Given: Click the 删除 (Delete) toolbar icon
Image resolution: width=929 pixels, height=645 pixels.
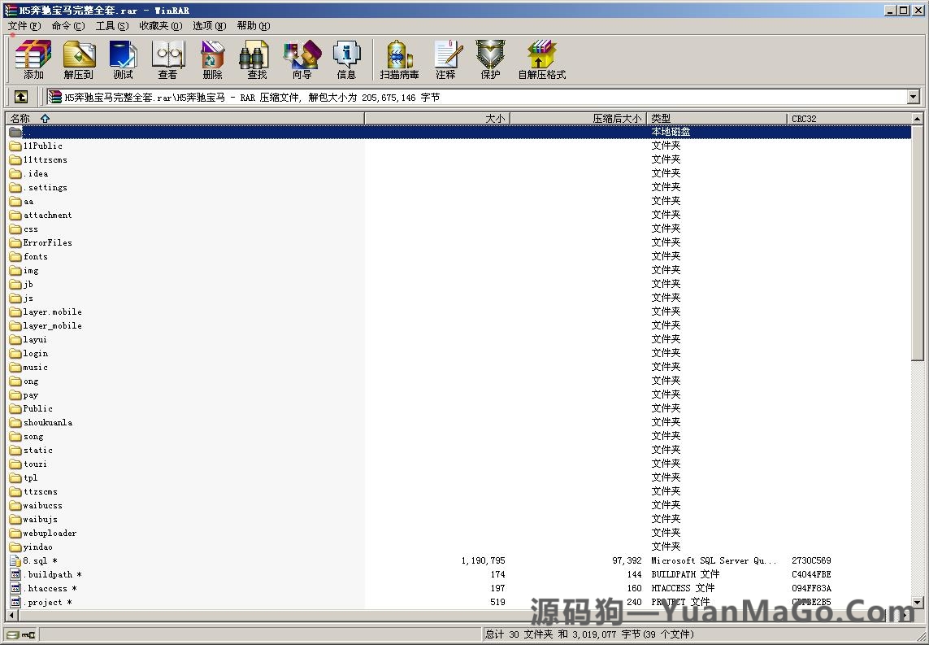Looking at the screenshot, I should coord(212,60).
